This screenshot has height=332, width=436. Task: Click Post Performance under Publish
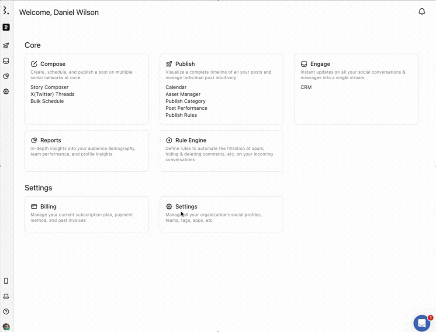tap(186, 108)
